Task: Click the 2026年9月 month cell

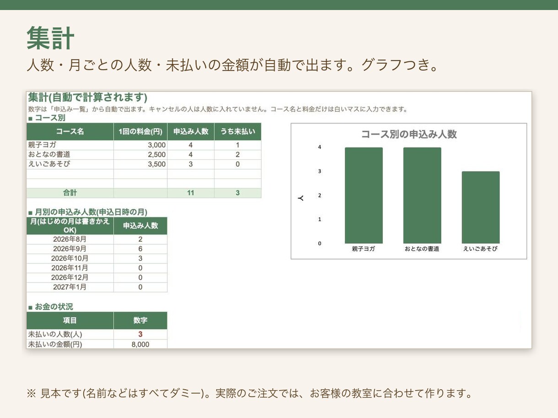Action: tap(70, 249)
